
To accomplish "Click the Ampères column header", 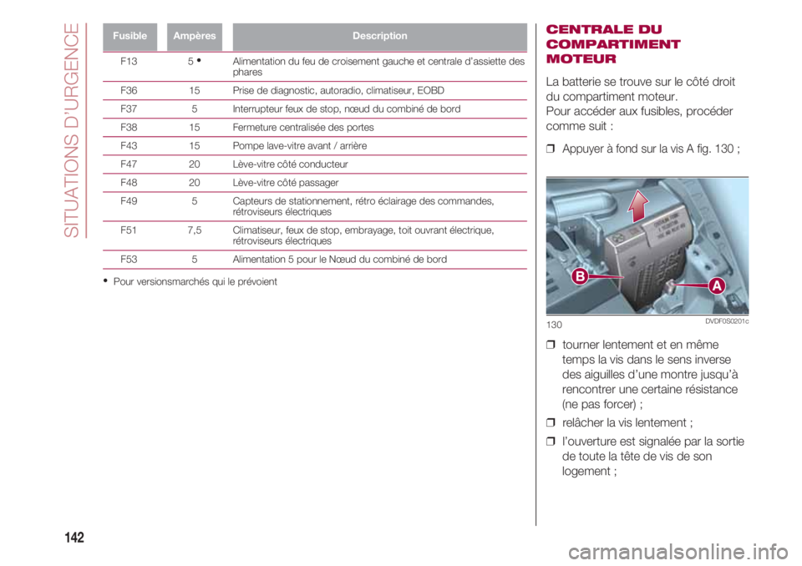I will pos(195,36).
